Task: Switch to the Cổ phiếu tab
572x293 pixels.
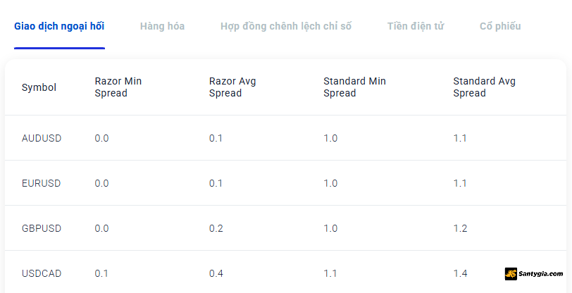Action: coord(500,27)
